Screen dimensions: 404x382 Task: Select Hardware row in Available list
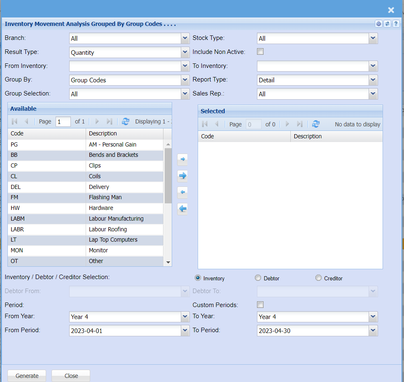coord(86,208)
